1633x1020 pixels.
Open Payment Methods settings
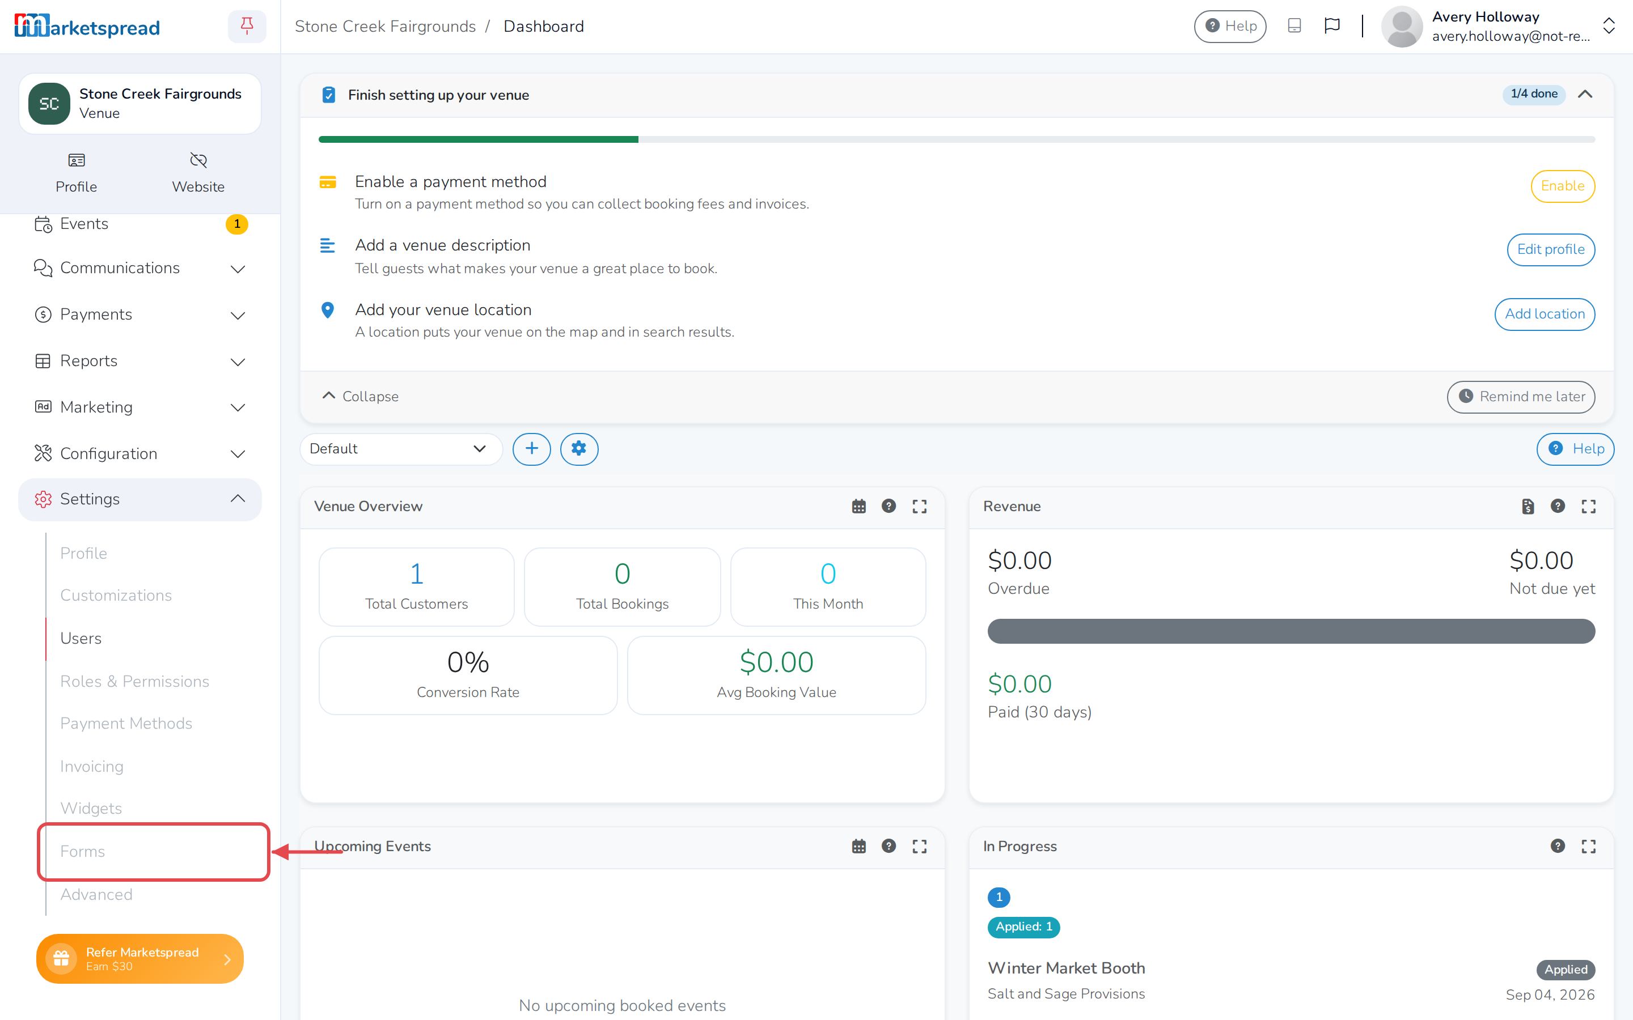pos(126,723)
